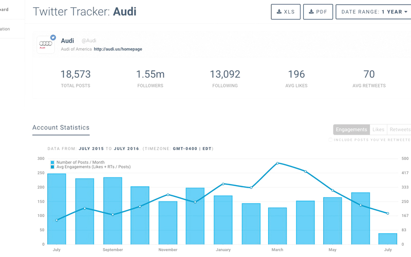Select the Account Statistics section heading
This screenshot has height=257, width=411.
point(61,127)
